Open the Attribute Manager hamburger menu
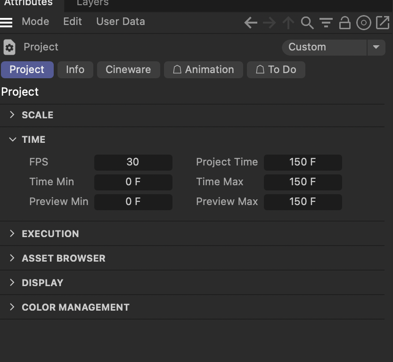Image resolution: width=393 pixels, height=362 pixels. pyautogui.click(x=7, y=22)
